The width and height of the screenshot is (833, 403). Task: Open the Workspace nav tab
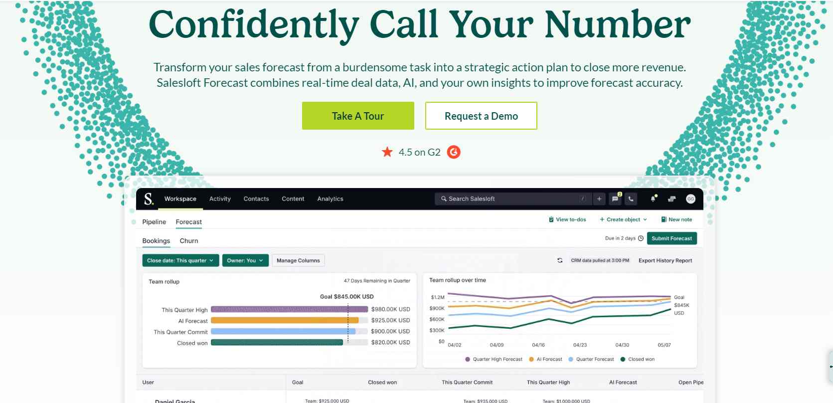180,199
